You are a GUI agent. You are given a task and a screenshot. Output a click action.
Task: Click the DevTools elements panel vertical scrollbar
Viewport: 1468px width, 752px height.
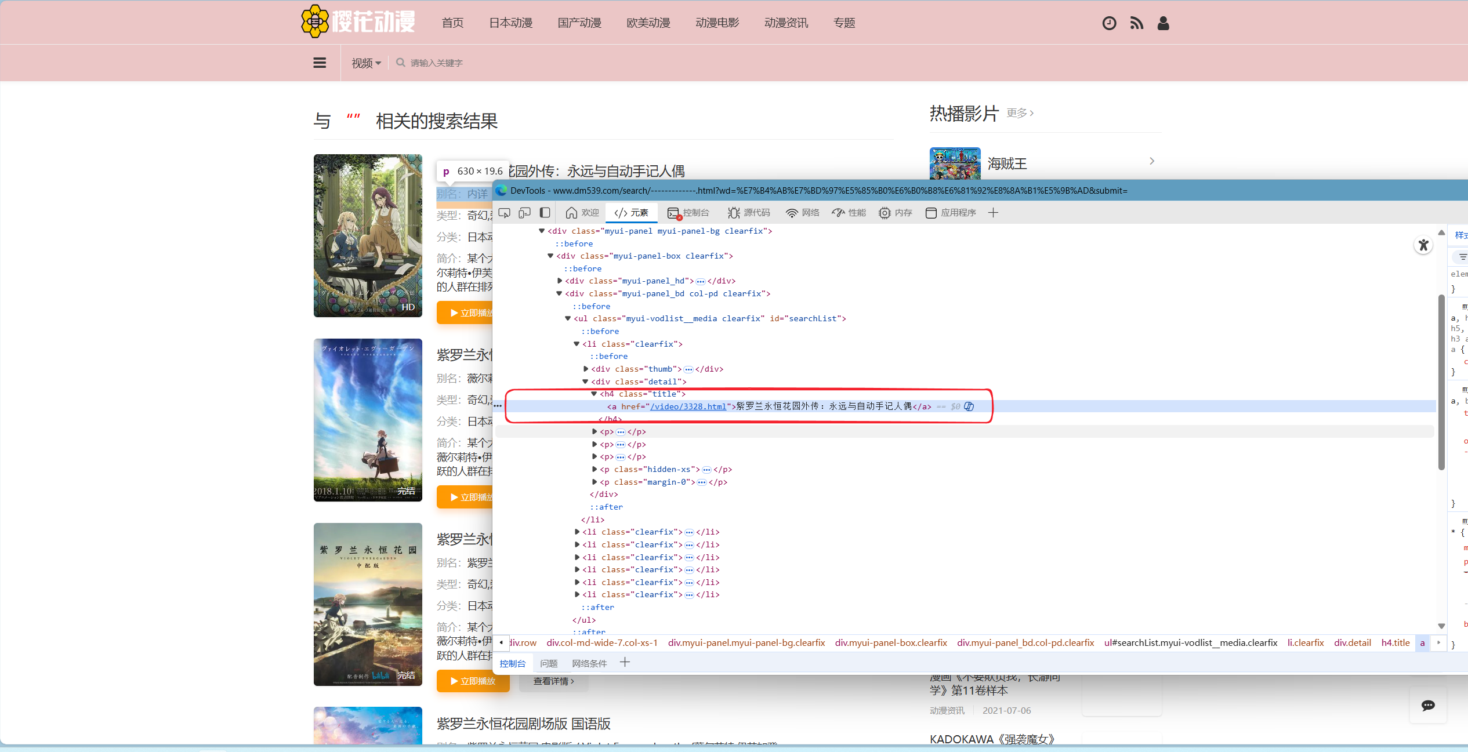1441,383
